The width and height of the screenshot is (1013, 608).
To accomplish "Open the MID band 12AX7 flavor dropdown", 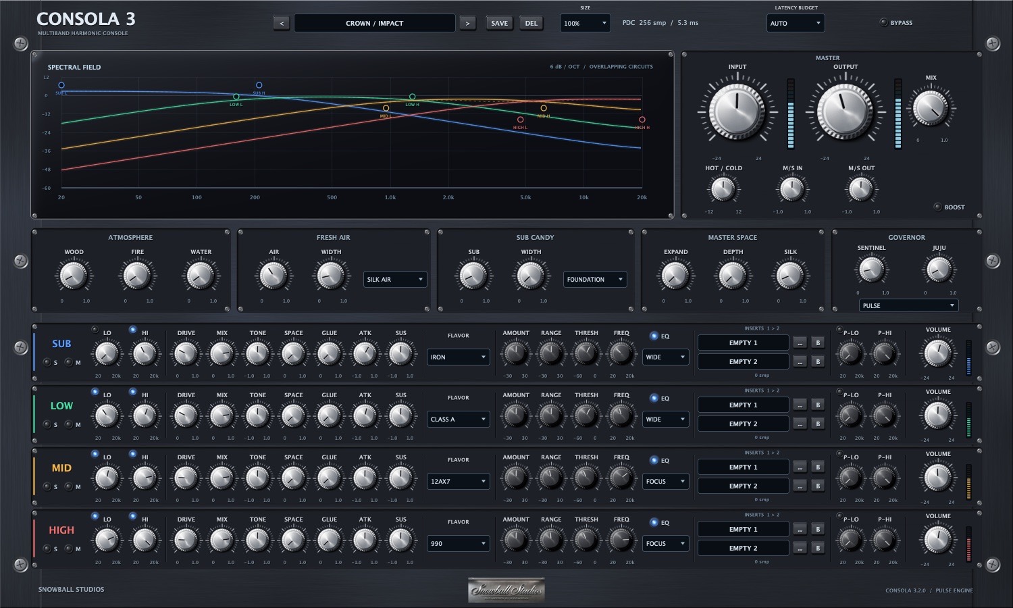I will [459, 481].
